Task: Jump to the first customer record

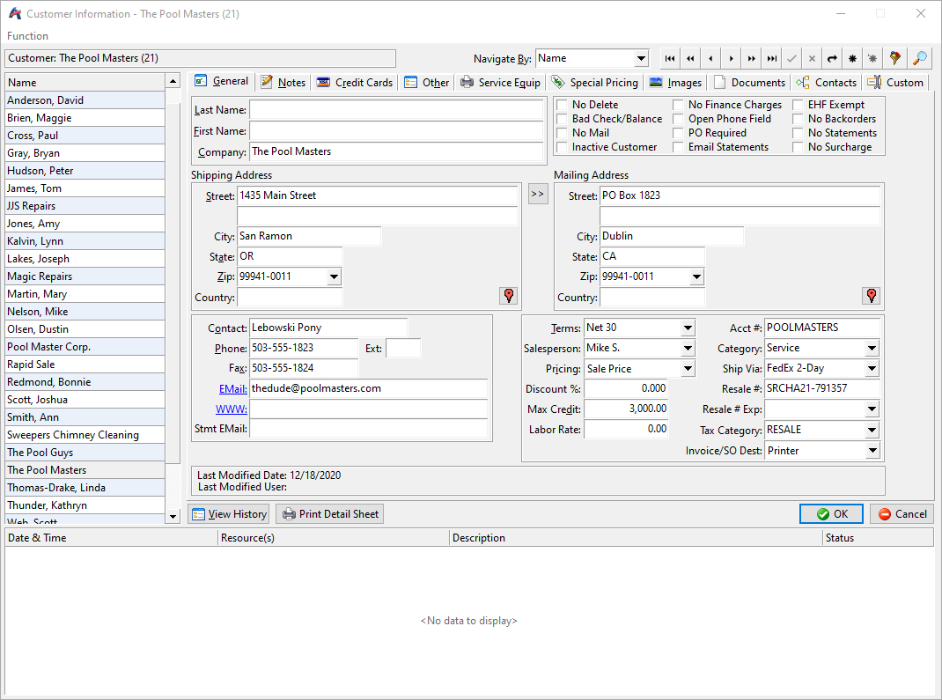Action: click(670, 59)
